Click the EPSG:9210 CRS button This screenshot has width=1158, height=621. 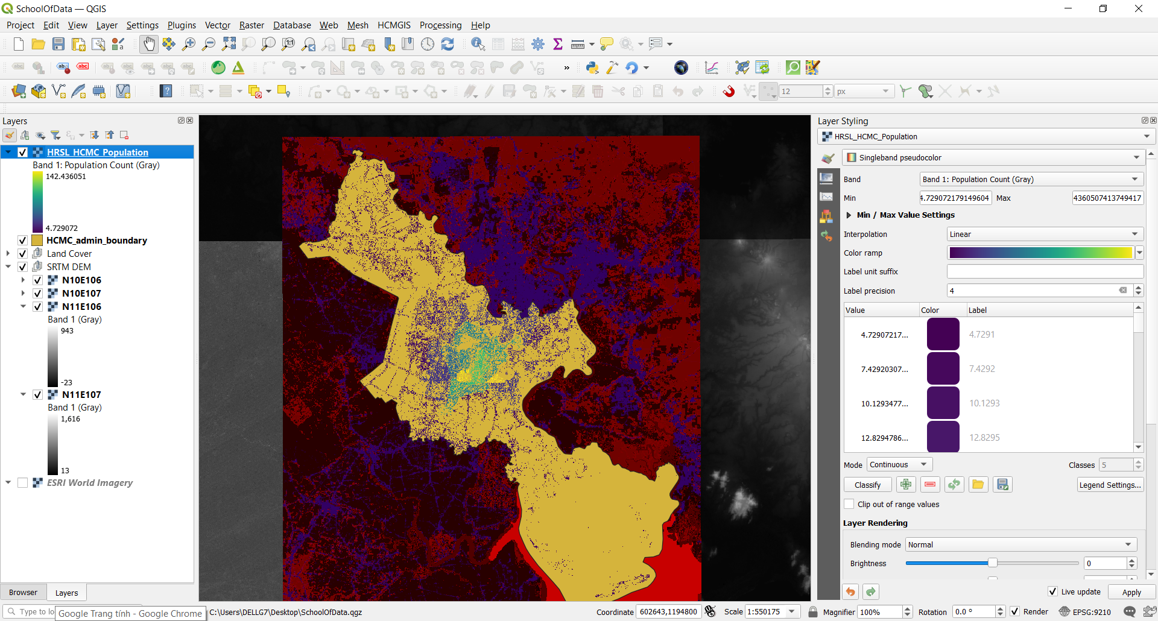point(1085,612)
